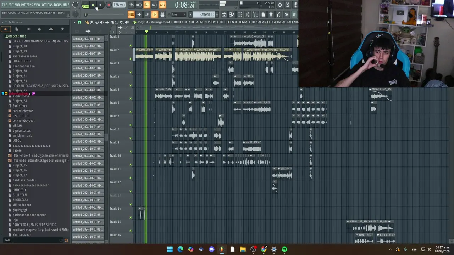Open the ADD menu

click(x=17, y=5)
